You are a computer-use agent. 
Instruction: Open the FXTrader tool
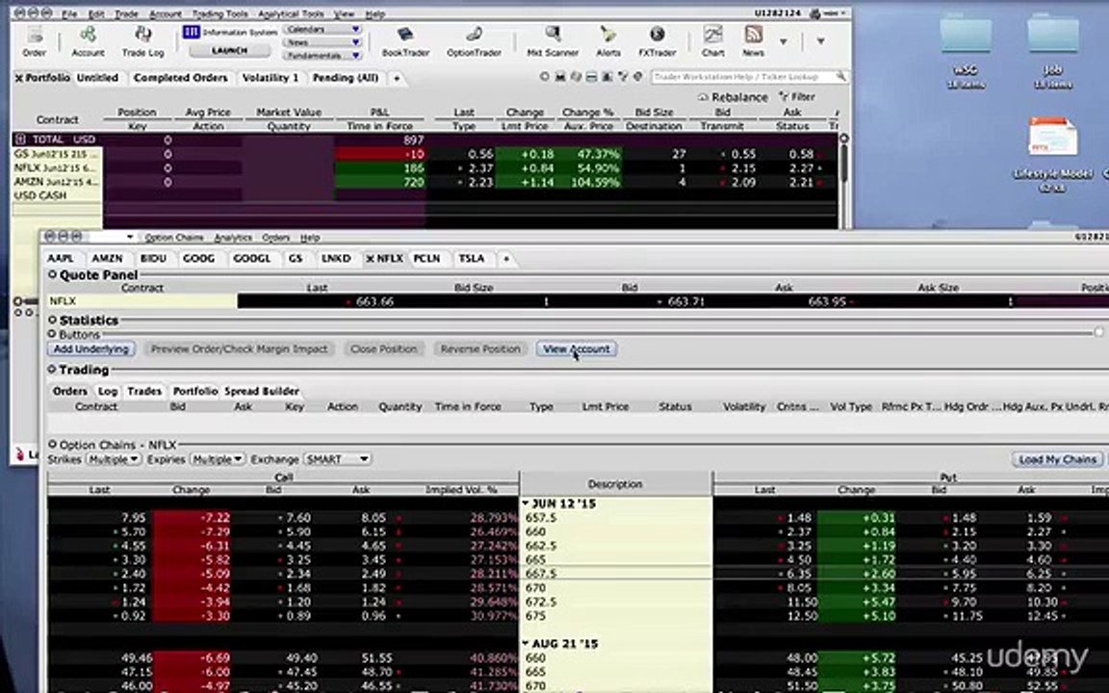658,41
